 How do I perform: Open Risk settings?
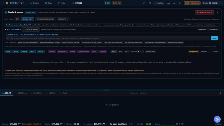(x=202, y=29)
